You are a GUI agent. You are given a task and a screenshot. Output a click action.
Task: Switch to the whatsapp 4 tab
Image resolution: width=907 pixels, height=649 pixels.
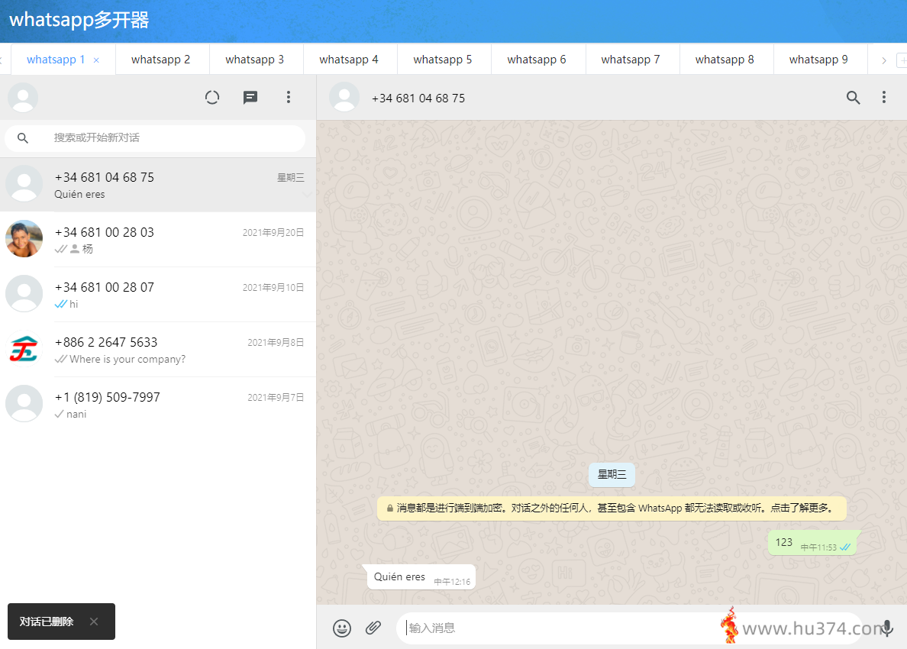(x=349, y=60)
